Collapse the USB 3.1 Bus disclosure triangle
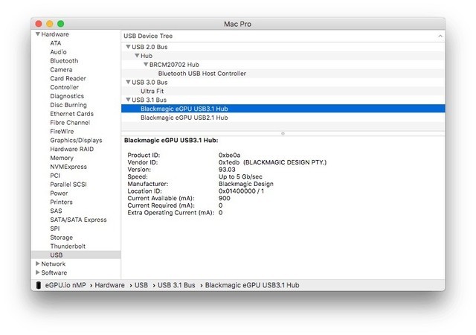Image resolution: width=476 pixels, height=335 pixels. (128, 100)
